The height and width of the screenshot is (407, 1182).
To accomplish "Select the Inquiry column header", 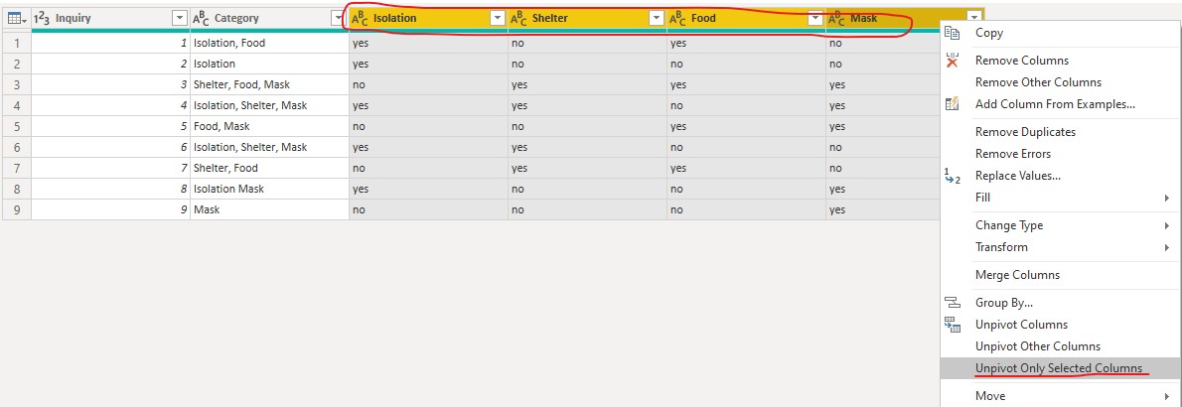I will [110, 19].
